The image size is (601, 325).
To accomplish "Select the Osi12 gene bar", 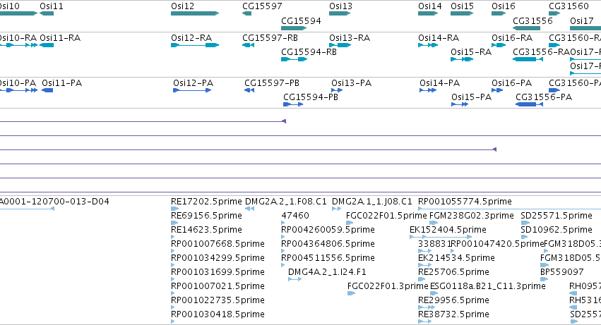I will point(195,13).
